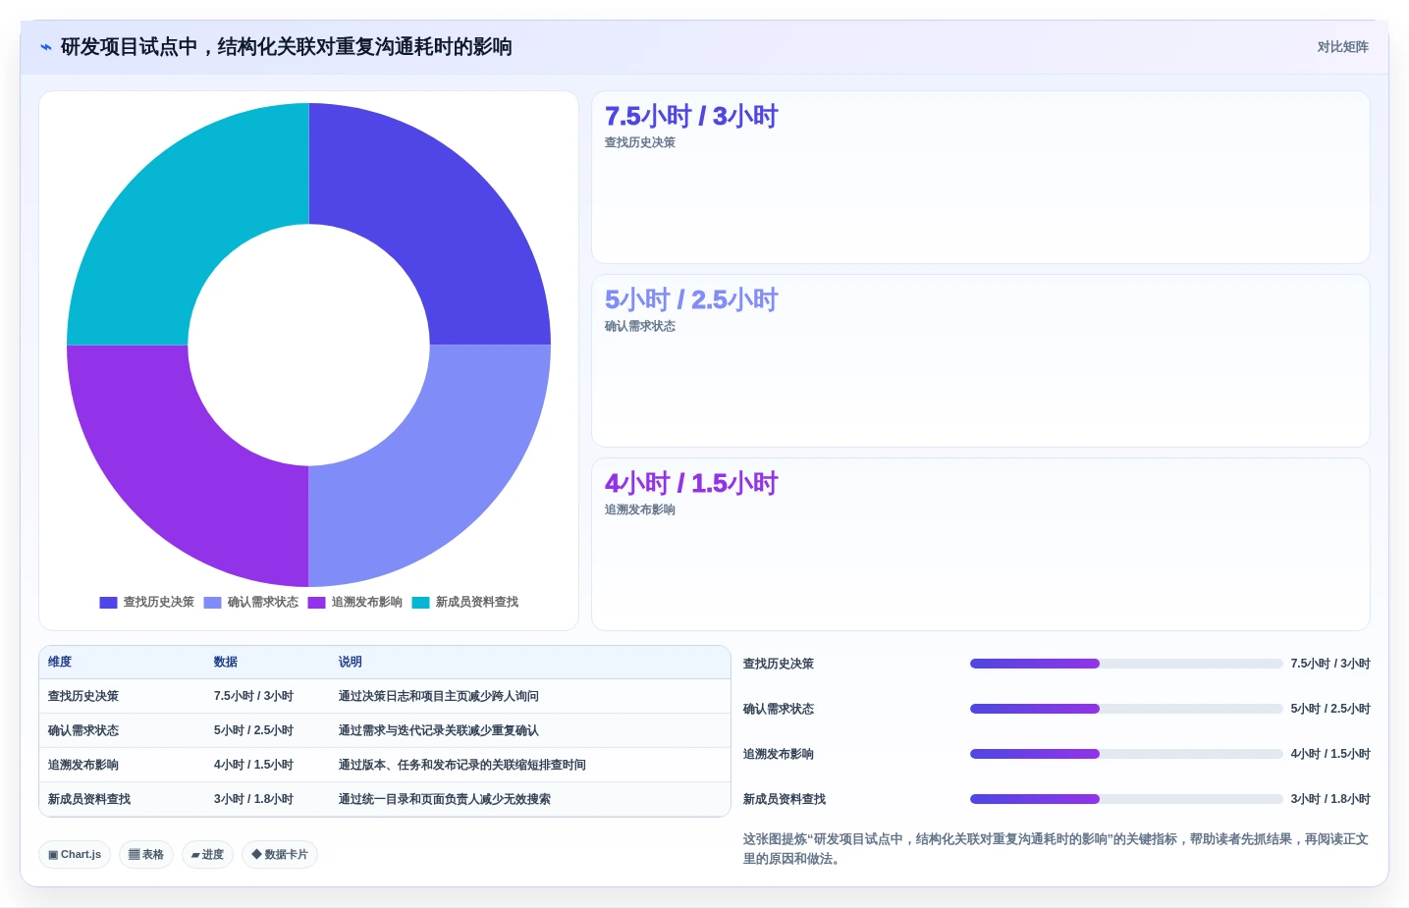Click the 查找历史决策 progress bar
The height and width of the screenshot is (908, 1409).
pos(1126,664)
